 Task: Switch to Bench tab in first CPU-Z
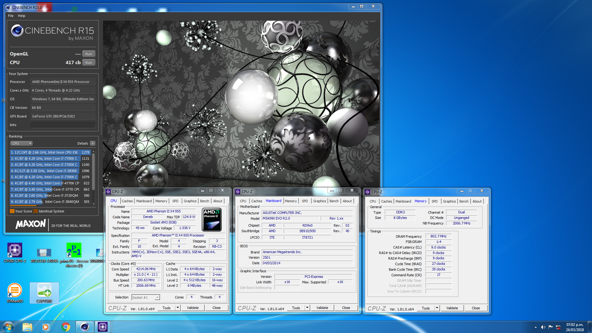[204, 201]
